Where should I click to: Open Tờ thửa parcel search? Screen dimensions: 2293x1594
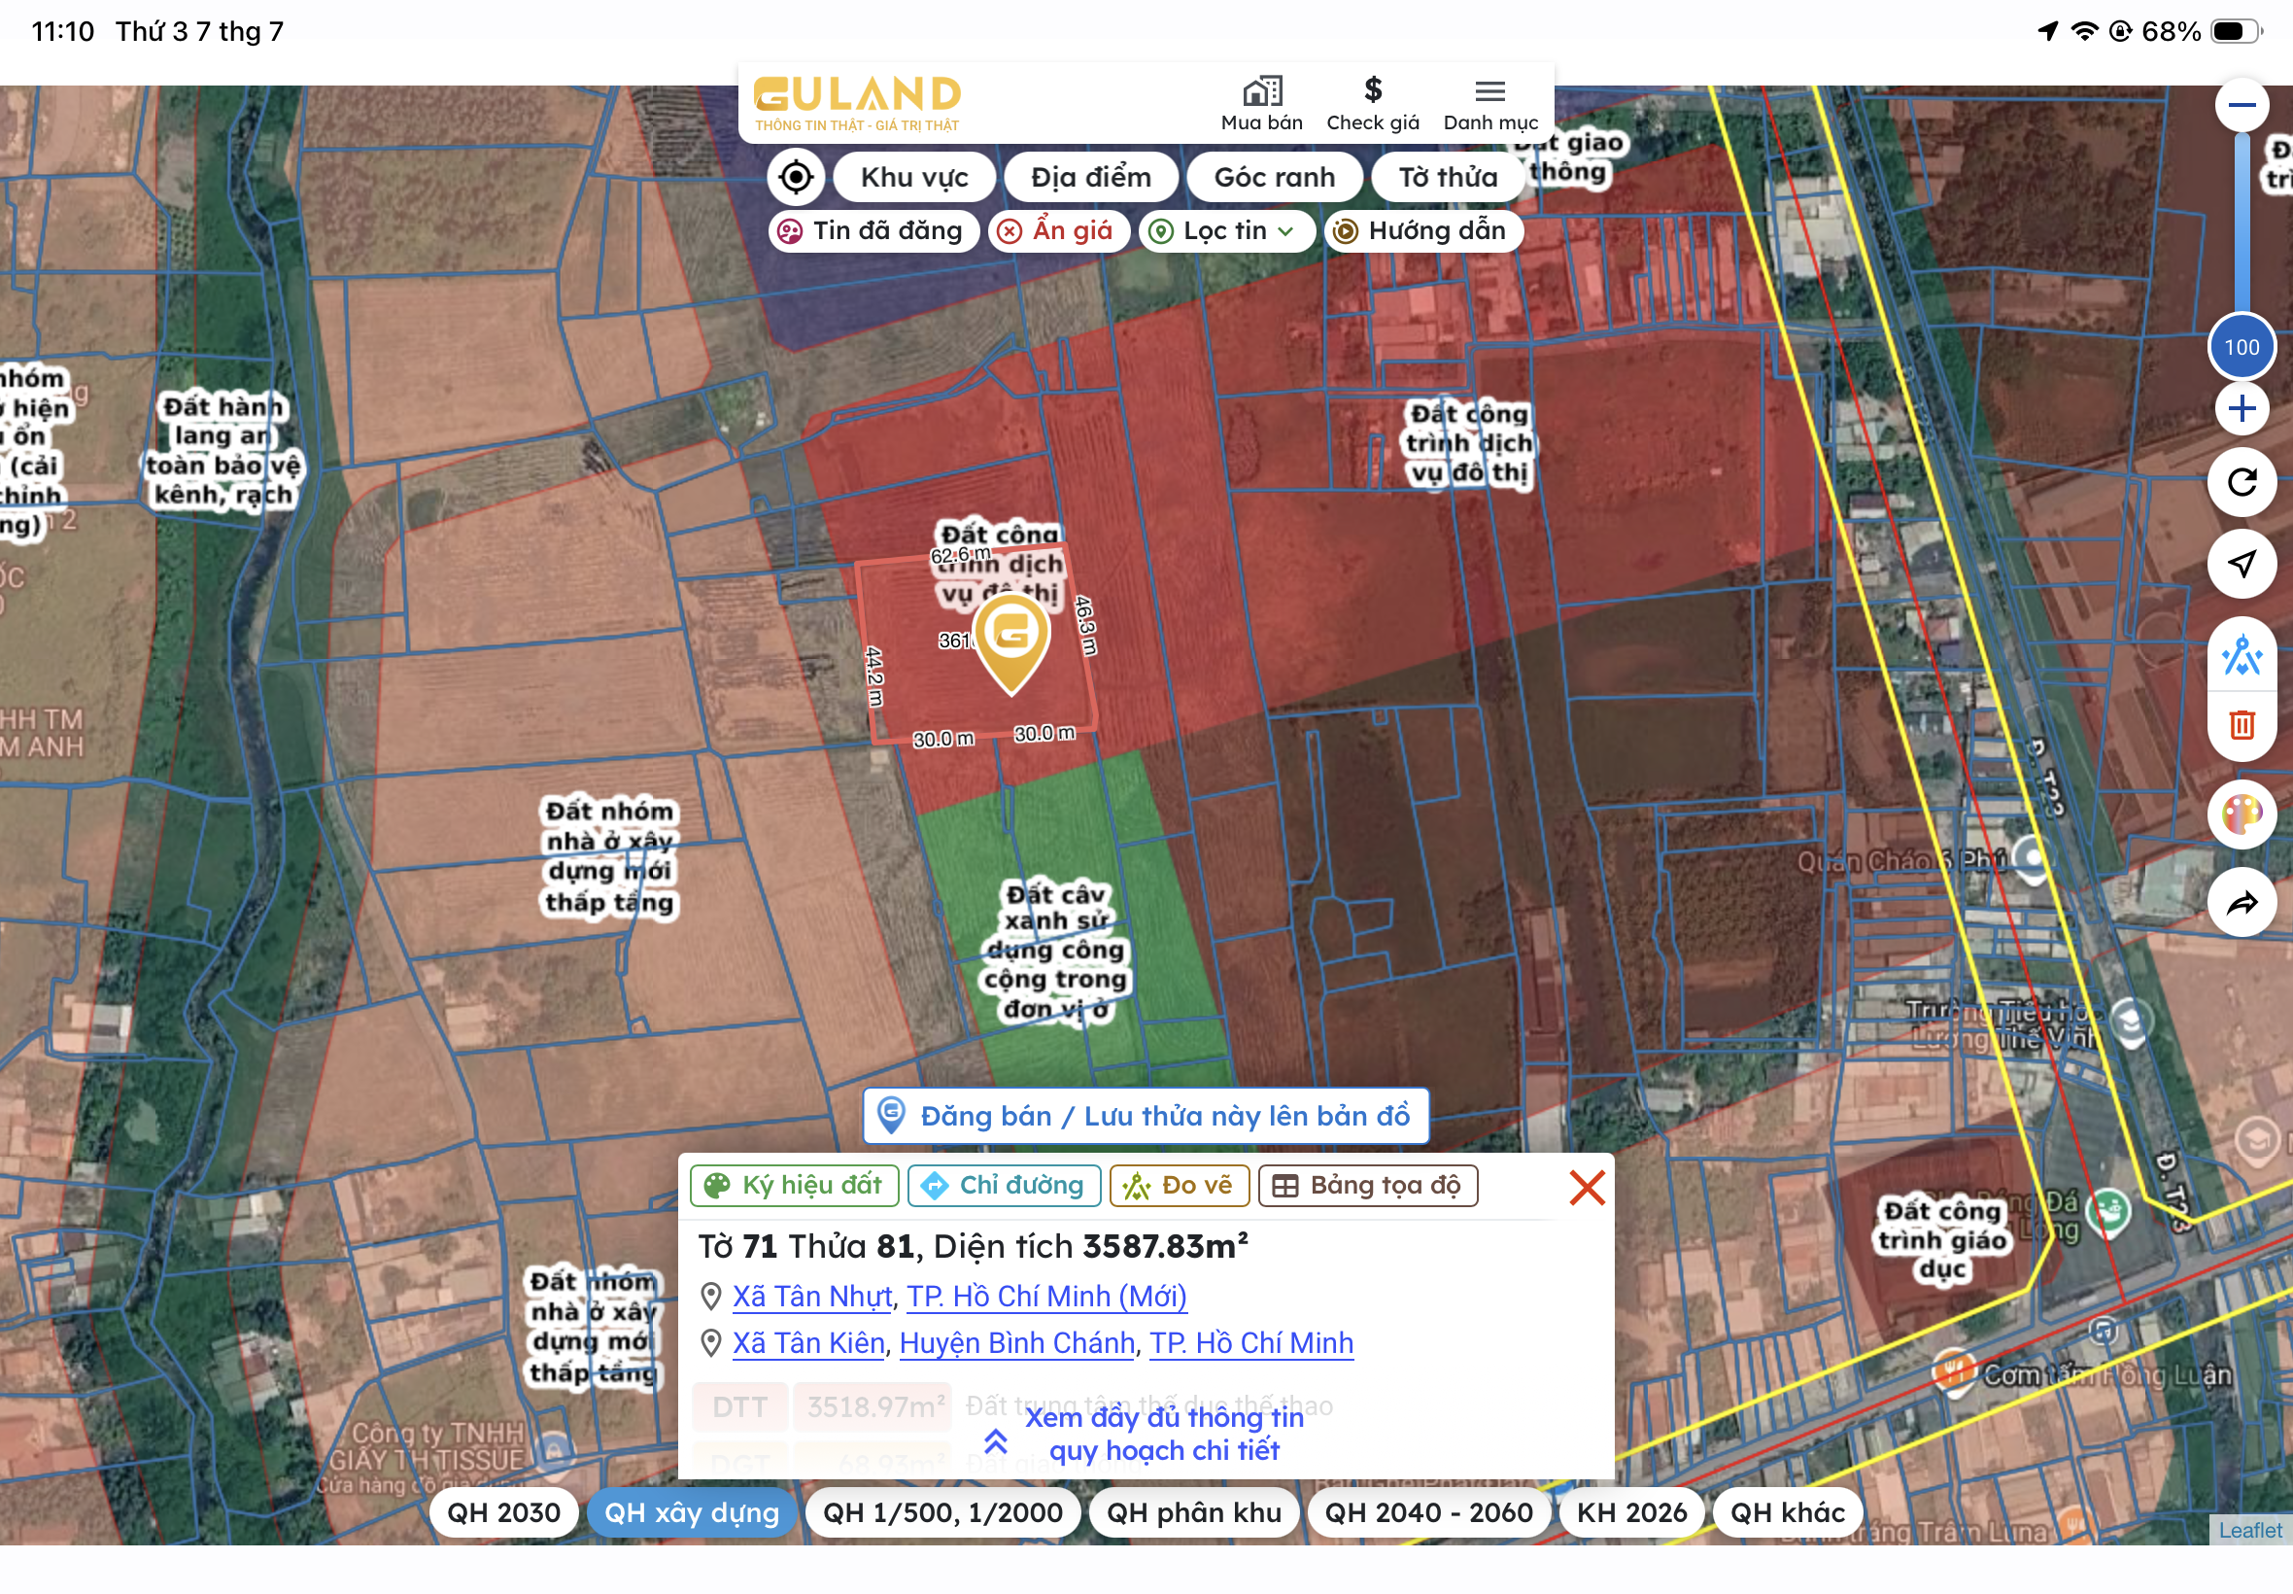point(1448,177)
